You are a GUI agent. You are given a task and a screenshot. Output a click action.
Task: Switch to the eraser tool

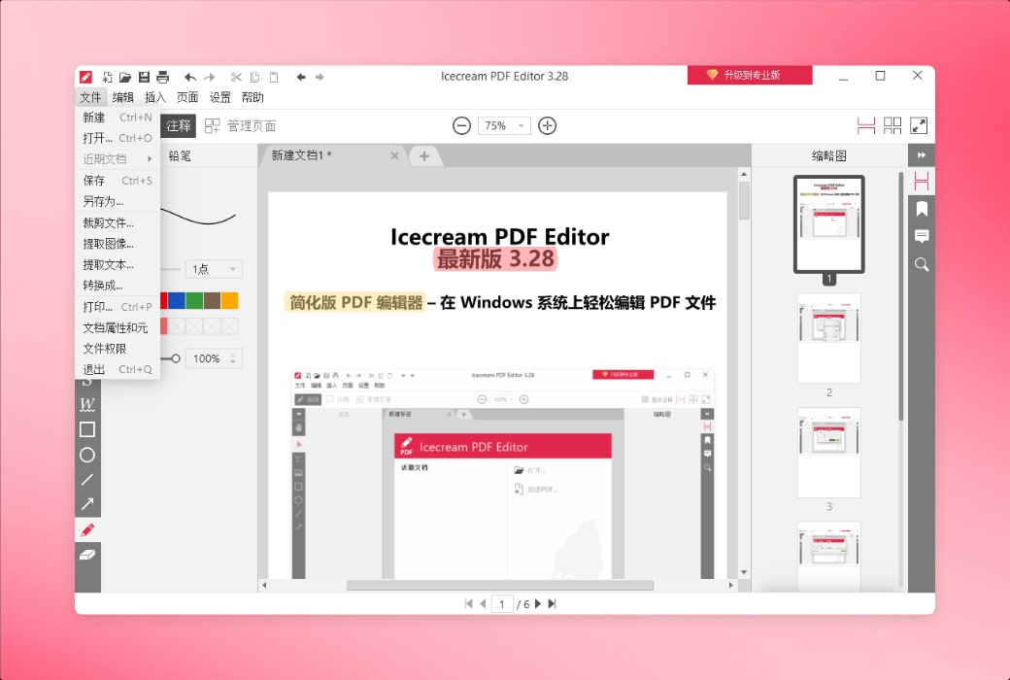point(86,555)
